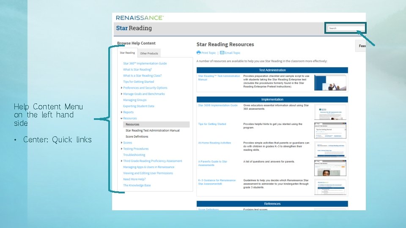Open the Troubleshooting topic
406x228 pixels.
pos(134,155)
